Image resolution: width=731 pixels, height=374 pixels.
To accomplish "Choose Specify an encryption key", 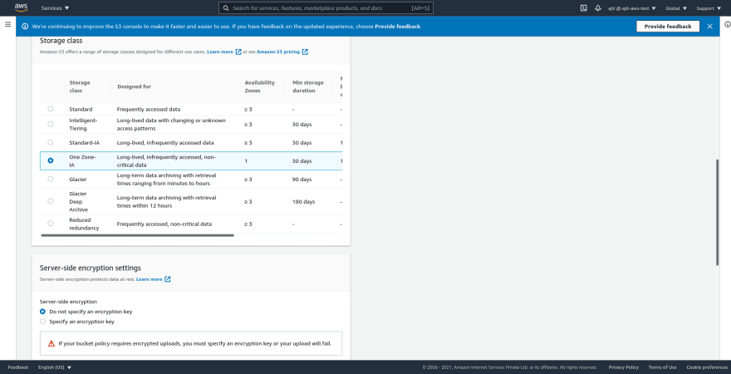I will [43, 322].
